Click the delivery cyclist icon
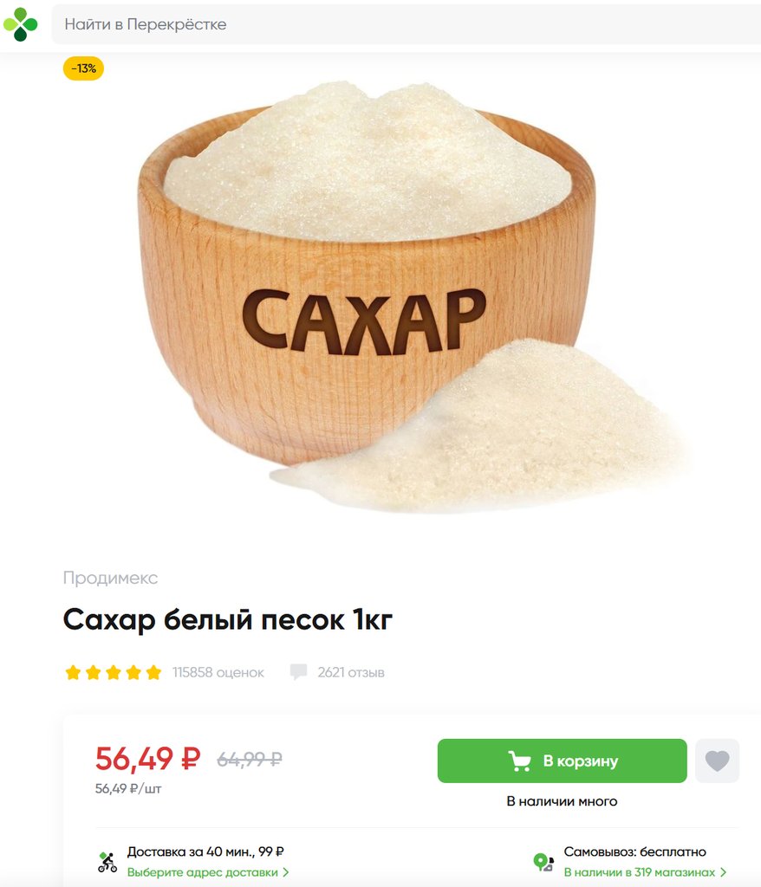 (x=107, y=862)
